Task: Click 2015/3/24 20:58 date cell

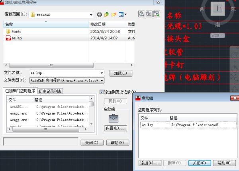Action: coord(105,31)
